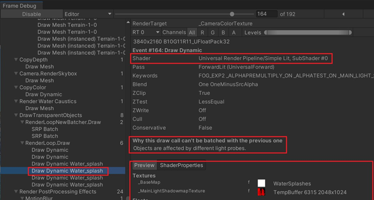
Task: Click 3840x2160 B10G11R11_UFloatPack32 format text
Action: coord(181,42)
